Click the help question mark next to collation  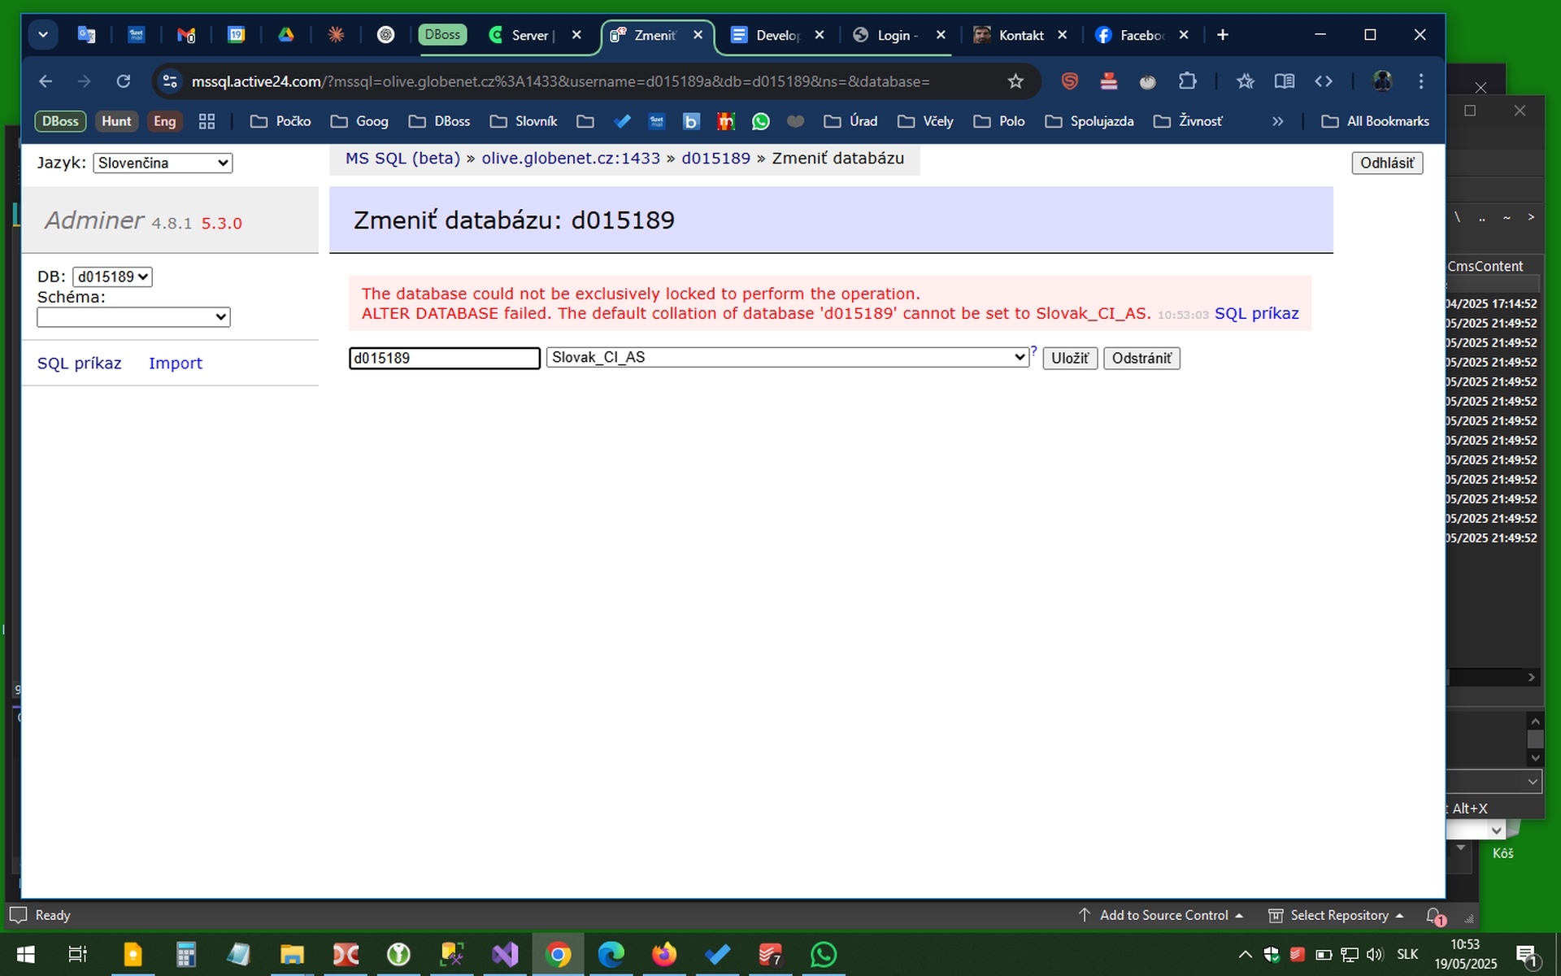[x=1034, y=351]
